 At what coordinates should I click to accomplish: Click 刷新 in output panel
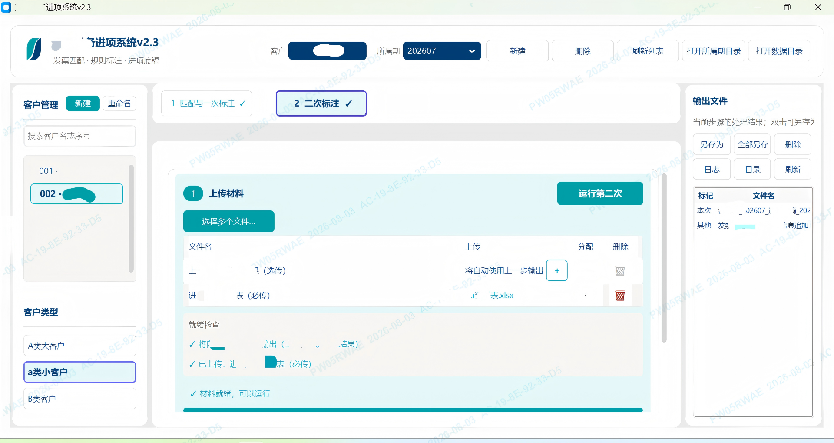pyautogui.click(x=793, y=169)
